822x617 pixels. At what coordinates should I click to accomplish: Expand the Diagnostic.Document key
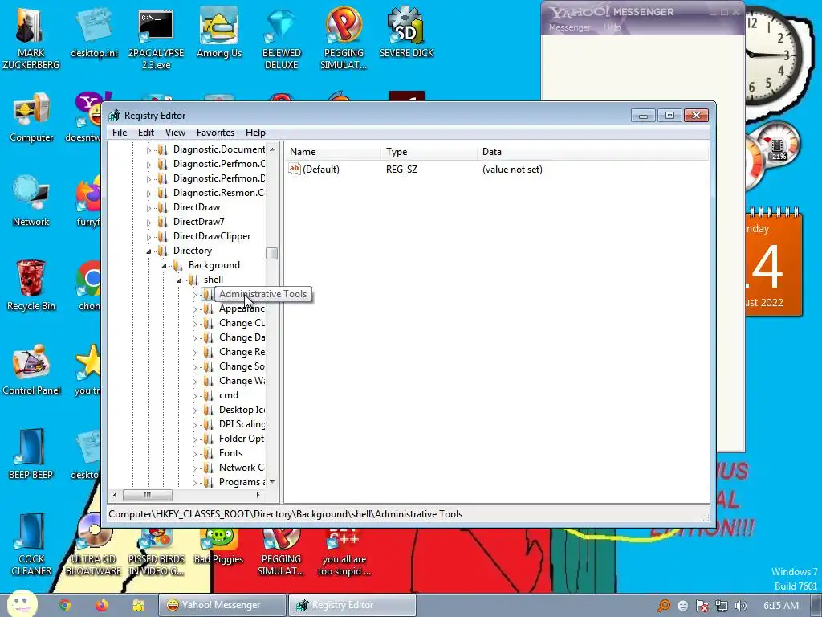149,150
